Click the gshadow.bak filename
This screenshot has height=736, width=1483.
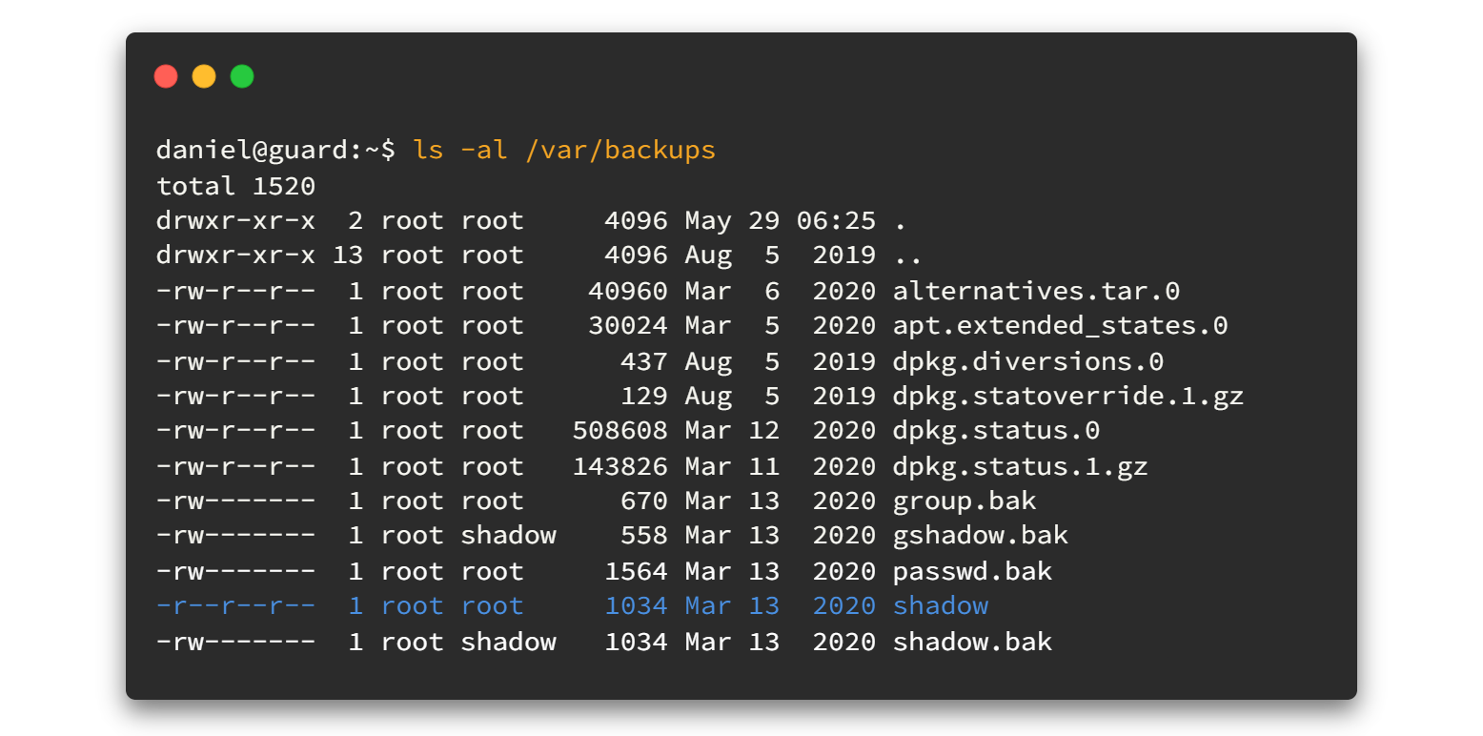click(980, 536)
